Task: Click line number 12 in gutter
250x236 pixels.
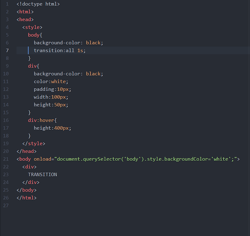Action: [6, 89]
